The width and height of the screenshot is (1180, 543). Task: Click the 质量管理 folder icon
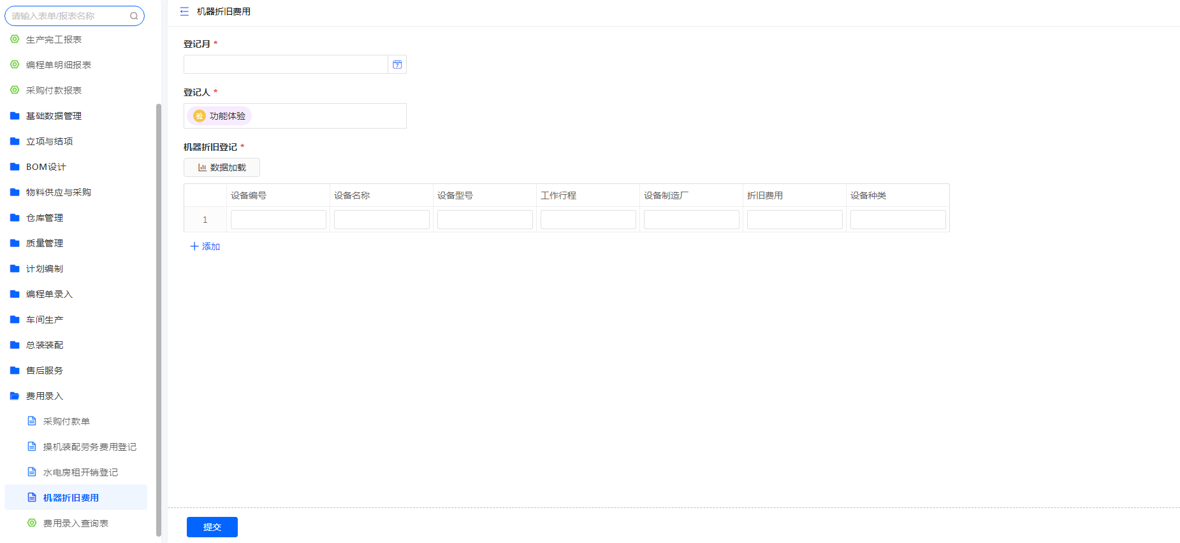coord(15,243)
